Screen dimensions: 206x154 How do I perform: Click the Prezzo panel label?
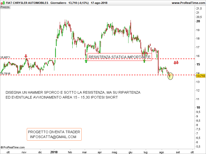[x=5, y=7]
